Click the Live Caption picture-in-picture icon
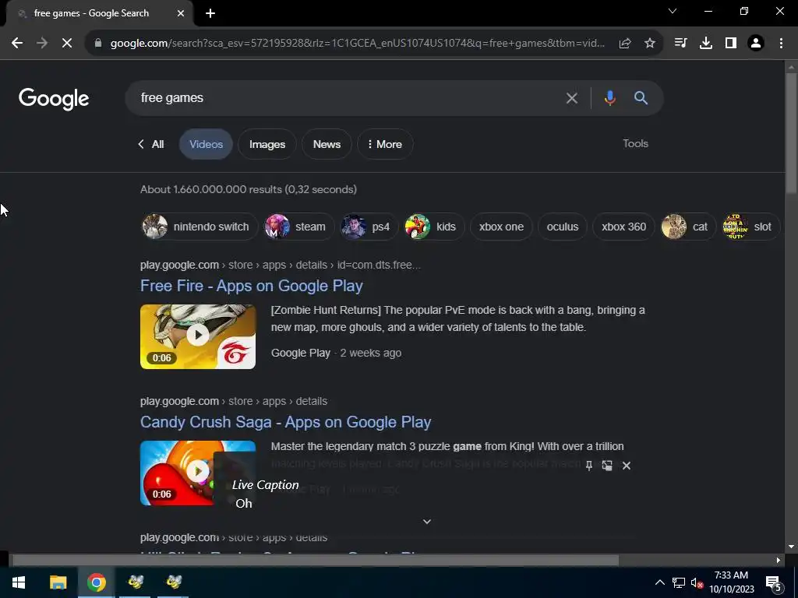Image resolution: width=798 pixels, height=598 pixels. coord(607,466)
